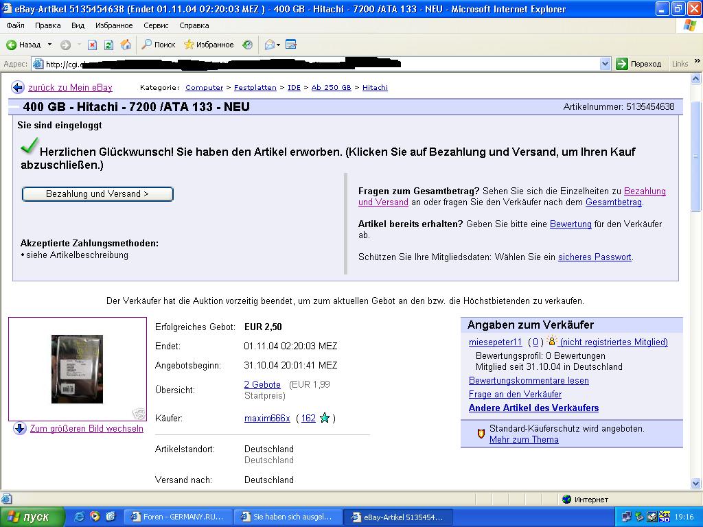Switch to 'Foren - GERMANY.RU' taskbar window
Image resolution: width=703 pixels, height=527 pixels.
[x=178, y=517]
